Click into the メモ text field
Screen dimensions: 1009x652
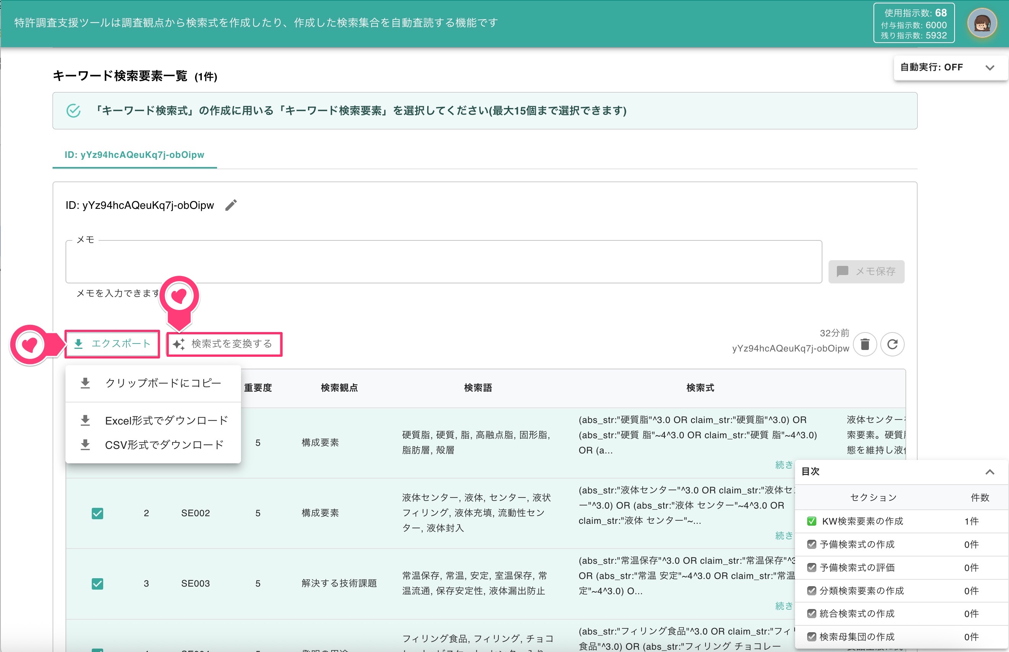click(x=443, y=262)
